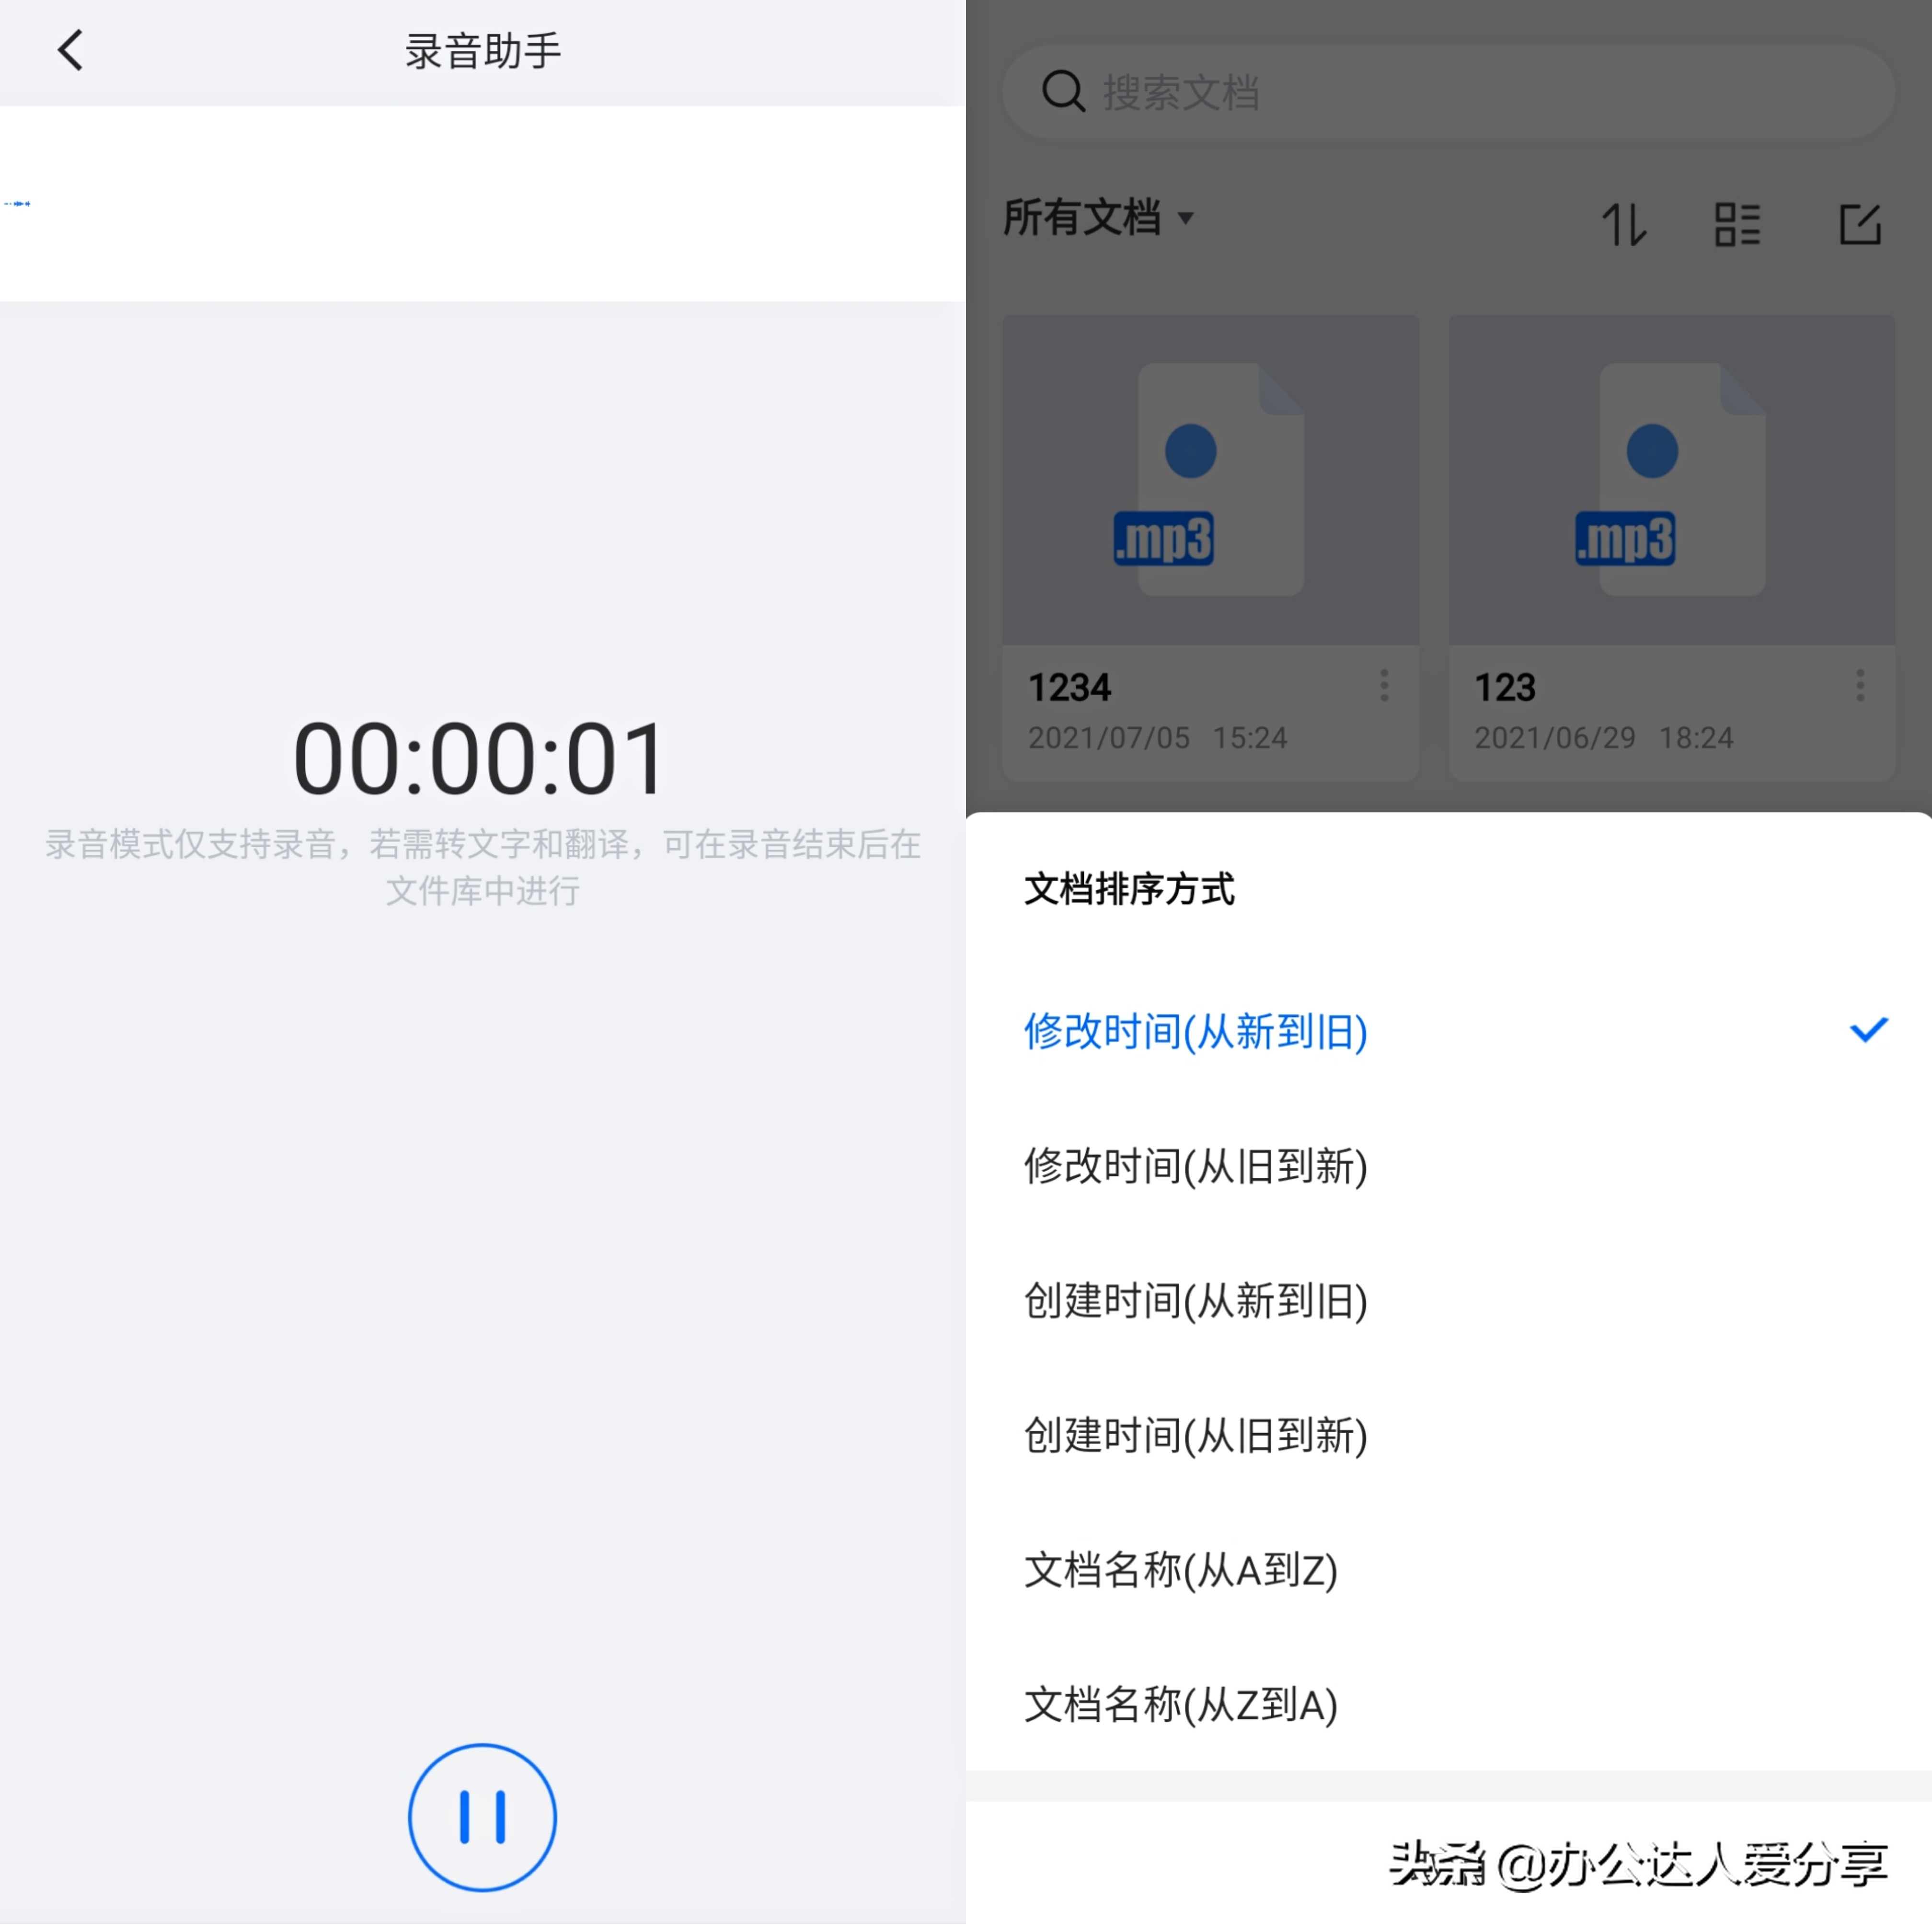Click the date 2021/07/05 15:24
This screenshot has width=1932, height=1932.
coord(1157,738)
